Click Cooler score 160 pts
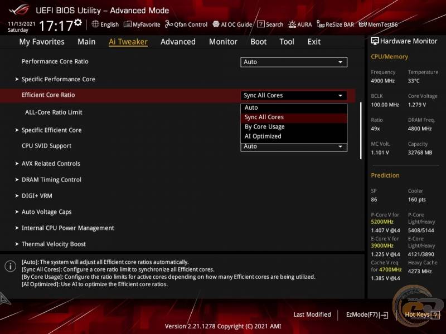The height and width of the screenshot is (334, 446). point(416,200)
